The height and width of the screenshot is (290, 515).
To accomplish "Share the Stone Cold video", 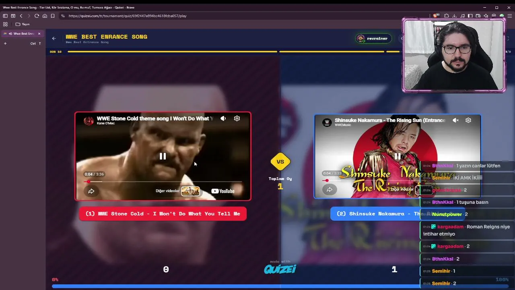I will 91,191.
